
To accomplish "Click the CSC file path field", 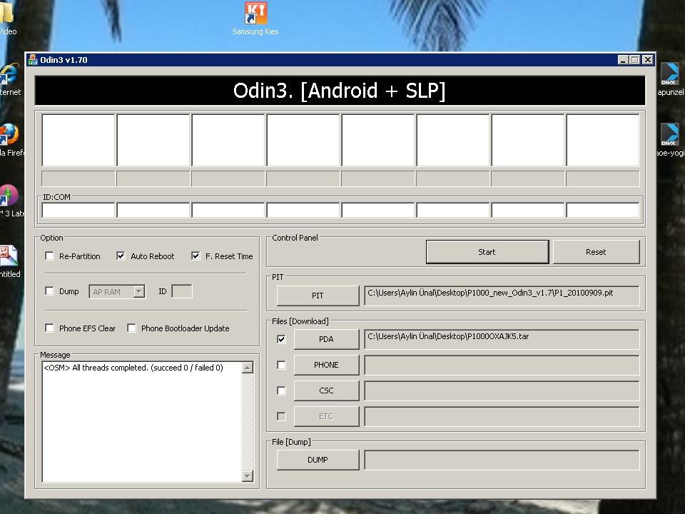I will [x=502, y=390].
